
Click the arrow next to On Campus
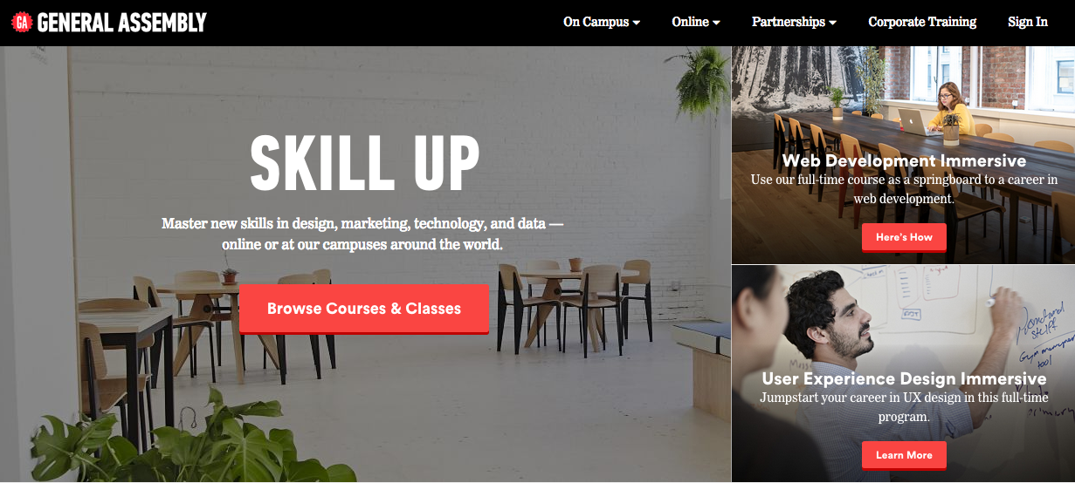click(636, 24)
